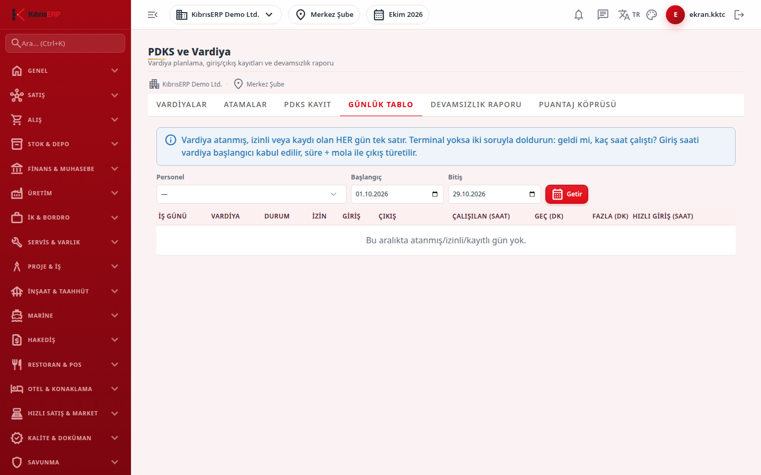This screenshot has height=475, width=761.
Task: Expand the PROJE & İŞ chevron
Action: (115, 267)
